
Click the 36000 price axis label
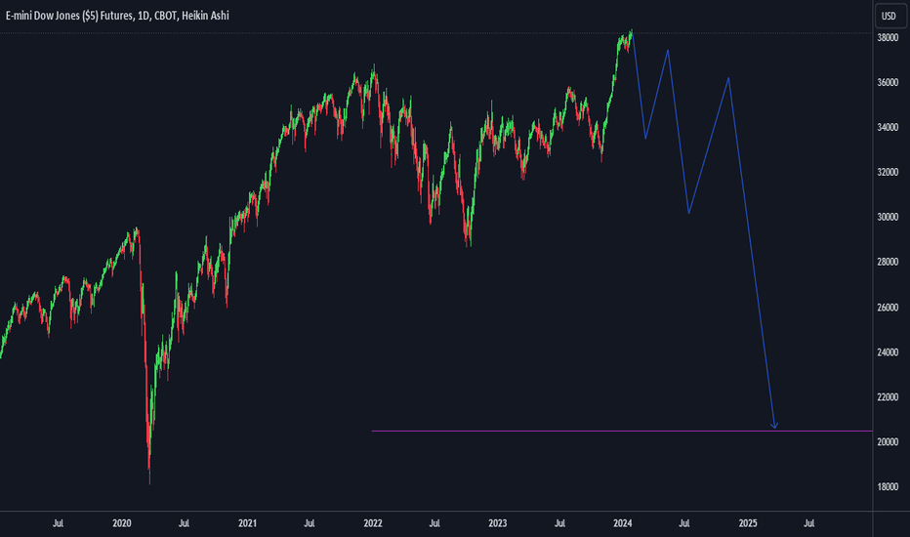point(888,82)
